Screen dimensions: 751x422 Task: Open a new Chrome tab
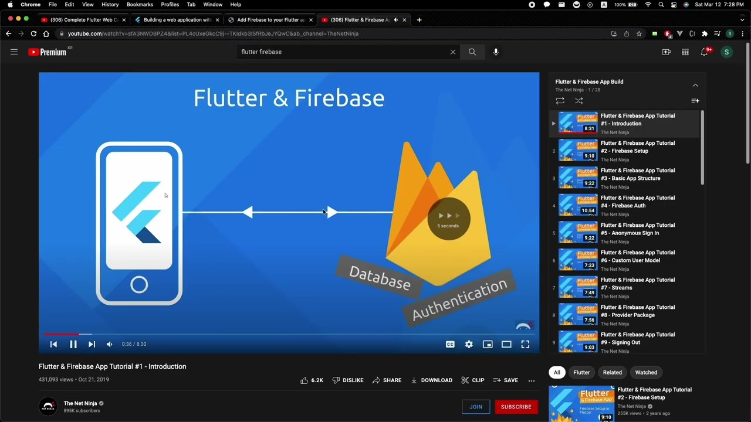pos(419,20)
